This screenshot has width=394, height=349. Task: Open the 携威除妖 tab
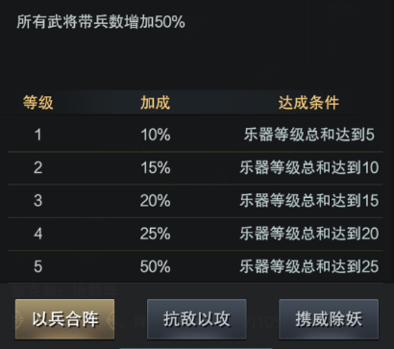click(x=329, y=319)
